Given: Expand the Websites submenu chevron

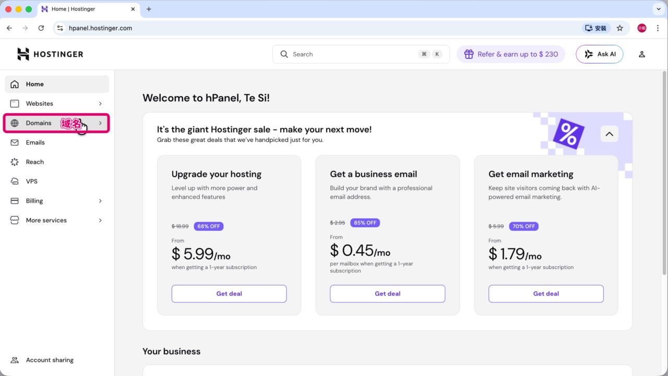Looking at the screenshot, I should (x=100, y=103).
